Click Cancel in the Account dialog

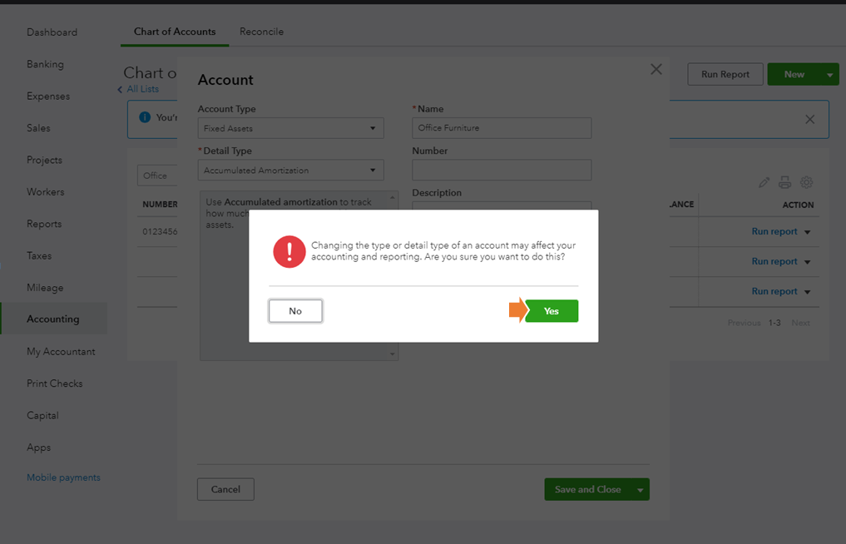[225, 489]
